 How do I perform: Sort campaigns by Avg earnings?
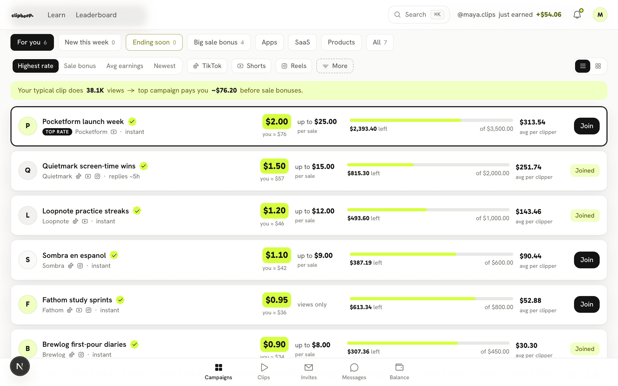click(x=125, y=66)
